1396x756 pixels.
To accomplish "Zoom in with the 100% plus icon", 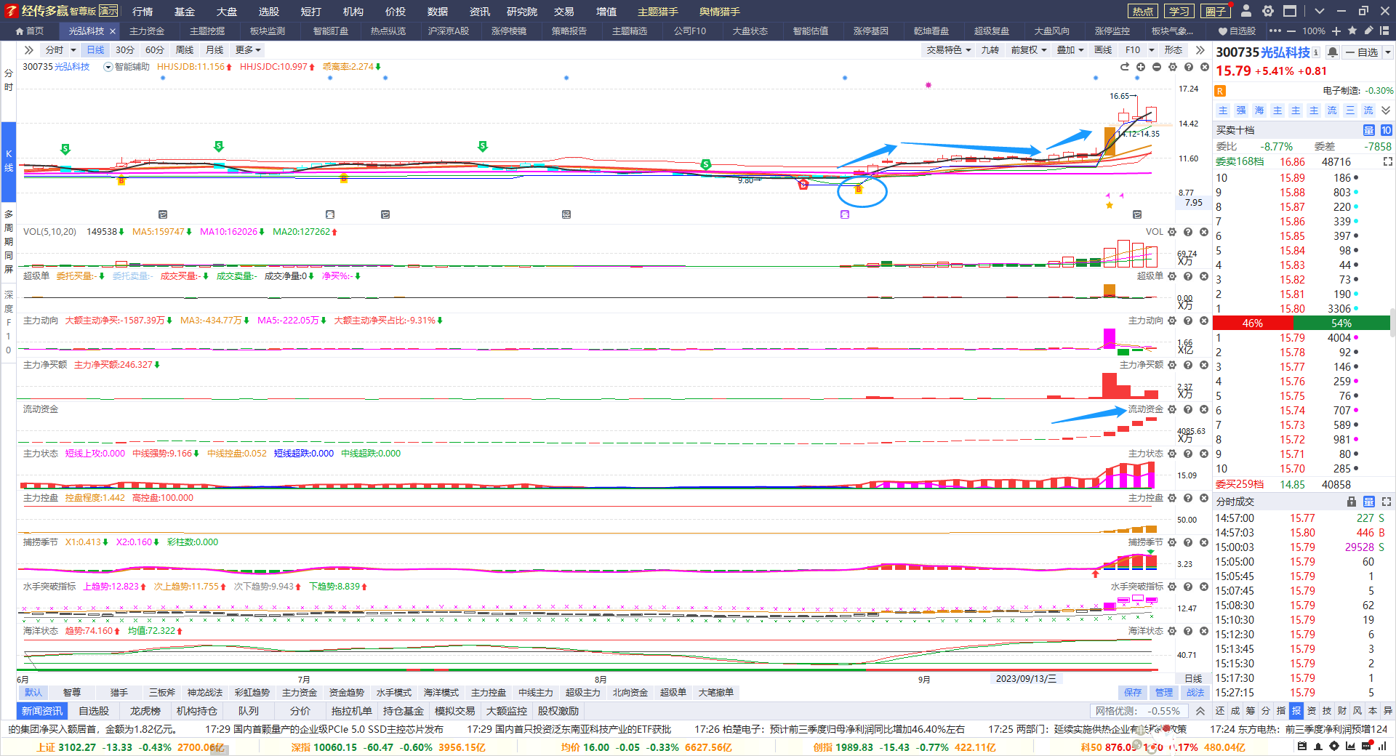I will (x=1336, y=31).
